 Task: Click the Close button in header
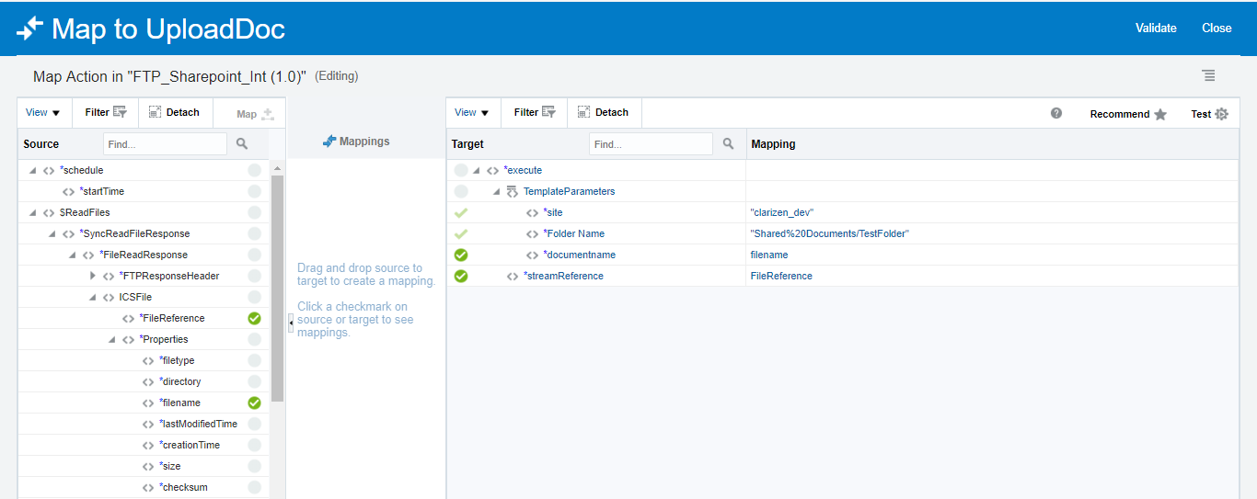(x=1217, y=28)
